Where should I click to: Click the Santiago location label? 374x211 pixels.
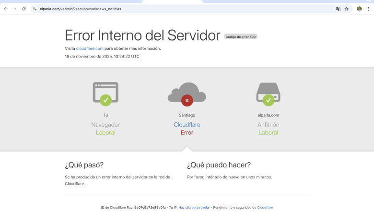pyautogui.click(x=187, y=115)
